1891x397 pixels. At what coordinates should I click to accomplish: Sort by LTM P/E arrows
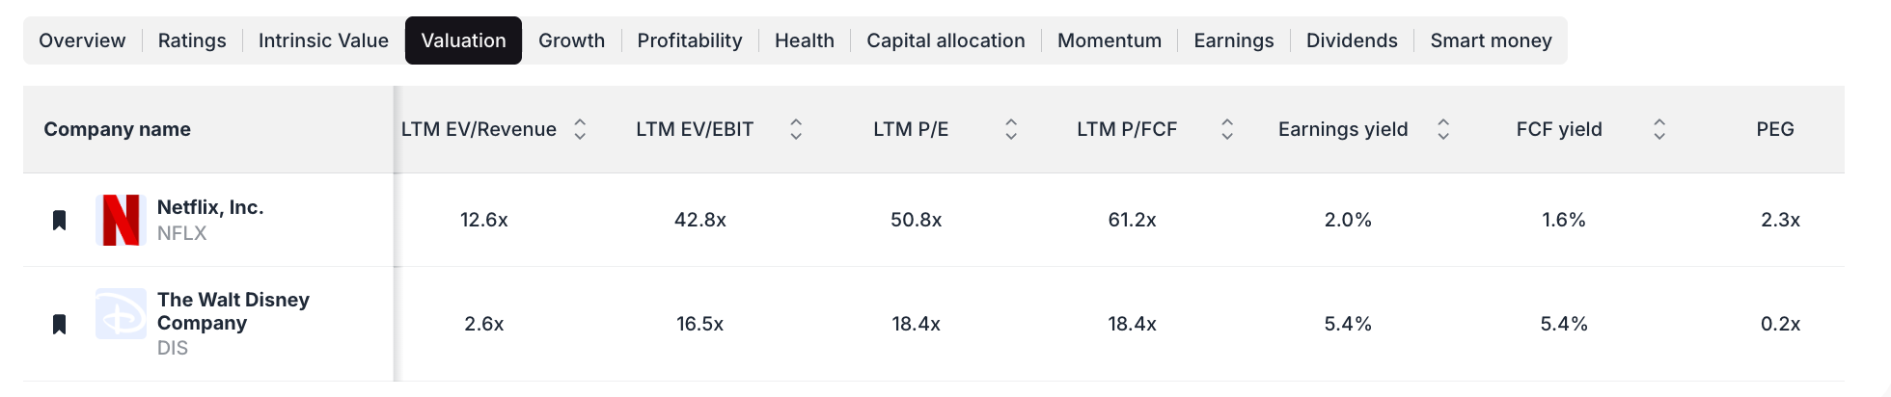pyautogui.click(x=1011, y=129)
